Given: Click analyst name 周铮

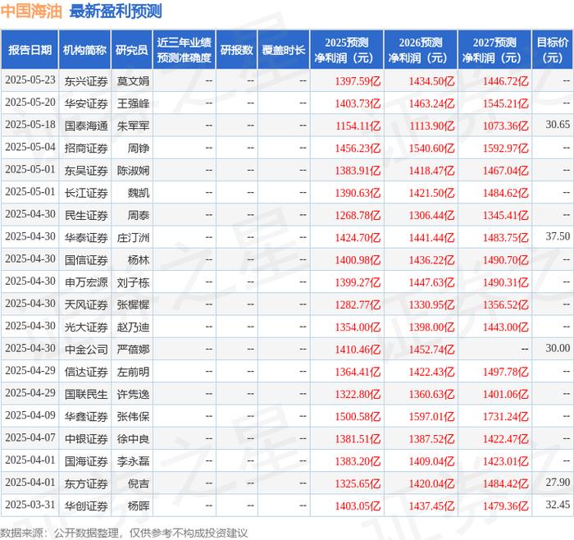Looking at the screenshot, I should pyautogui.click(x=139, y=148).
